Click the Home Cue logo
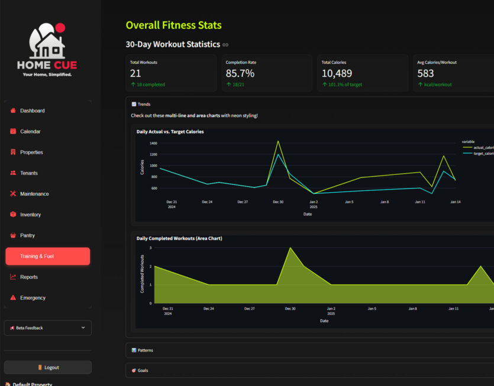The image size is (494, 386). (47, 50)
